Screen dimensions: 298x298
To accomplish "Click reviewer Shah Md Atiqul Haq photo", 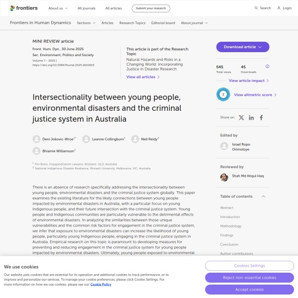I will point(224,177).
